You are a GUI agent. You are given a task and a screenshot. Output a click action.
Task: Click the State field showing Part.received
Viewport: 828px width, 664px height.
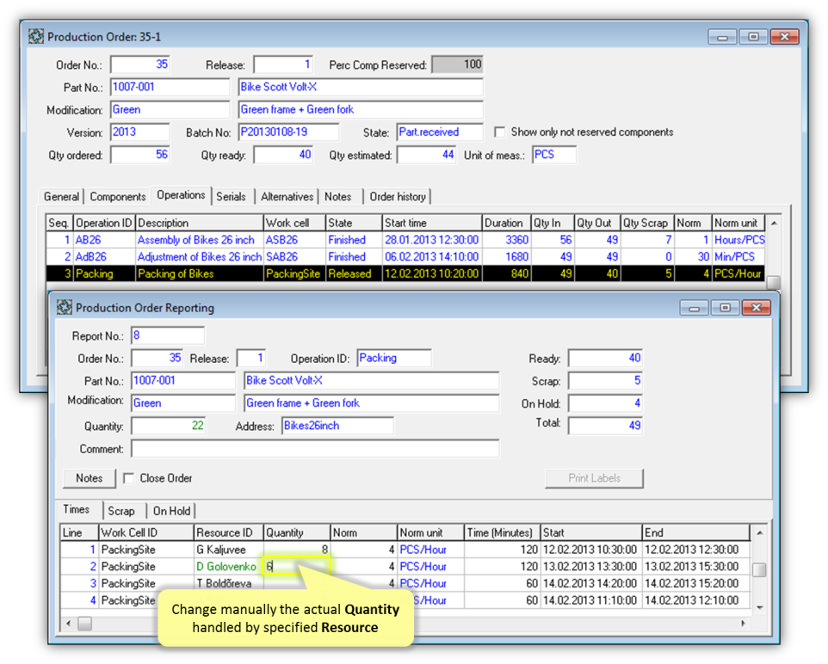pyautogui.click(x=440, y=132)
